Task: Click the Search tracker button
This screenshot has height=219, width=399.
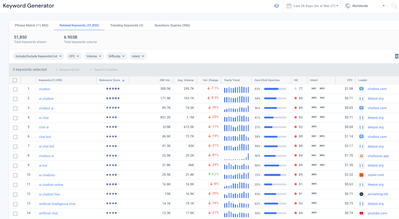Action: point(103,70)
